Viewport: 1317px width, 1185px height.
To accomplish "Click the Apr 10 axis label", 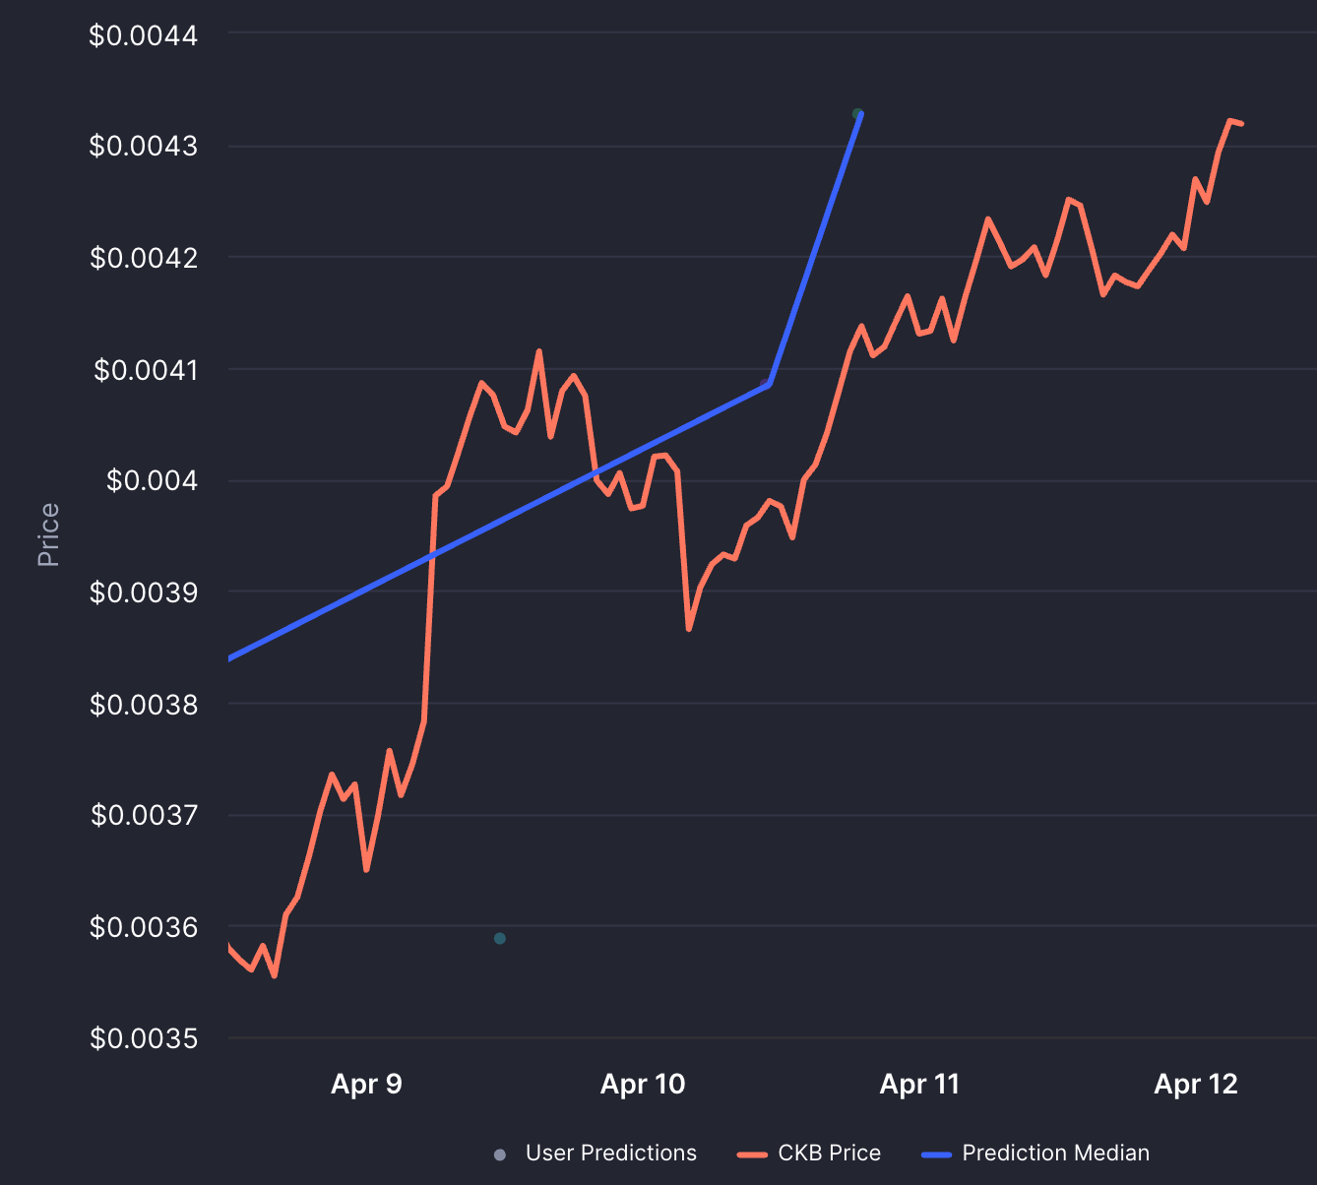I will click(643, 1084).
